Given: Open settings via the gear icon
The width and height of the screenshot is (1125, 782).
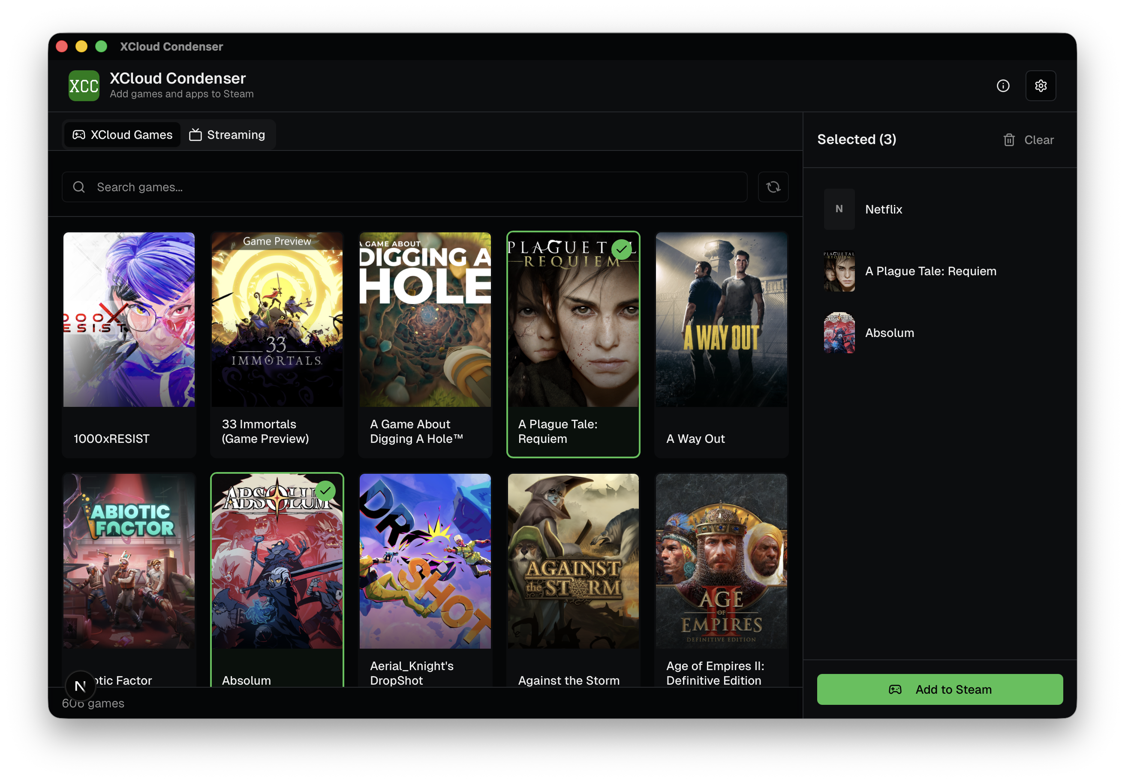Looking at the screenshot, I should tap(1040, 86).
